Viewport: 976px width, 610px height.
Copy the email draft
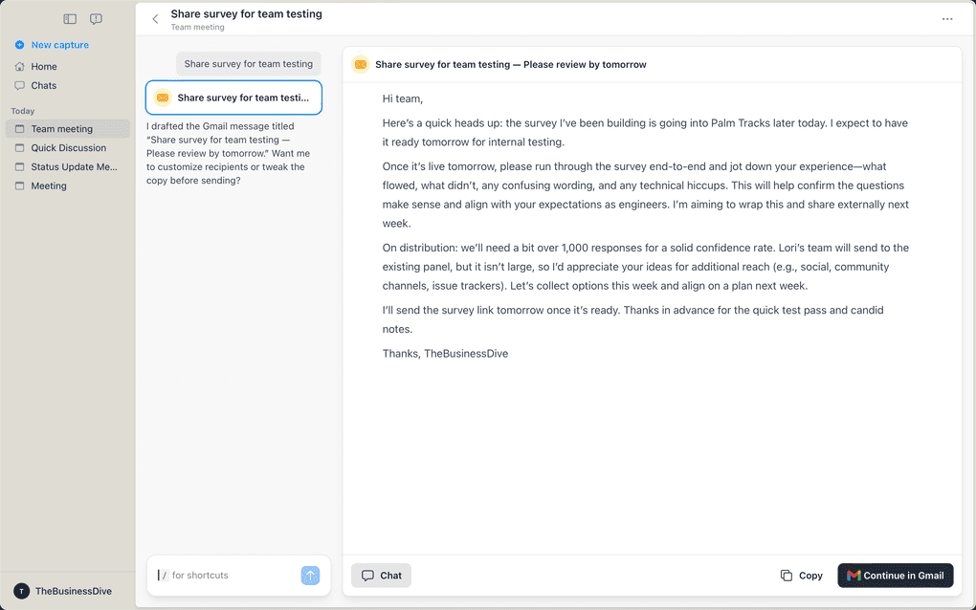coord(801,576)
